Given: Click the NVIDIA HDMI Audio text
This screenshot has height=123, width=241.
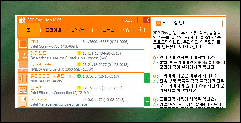Looking at the screenshot, I should [x=46, y=81].
